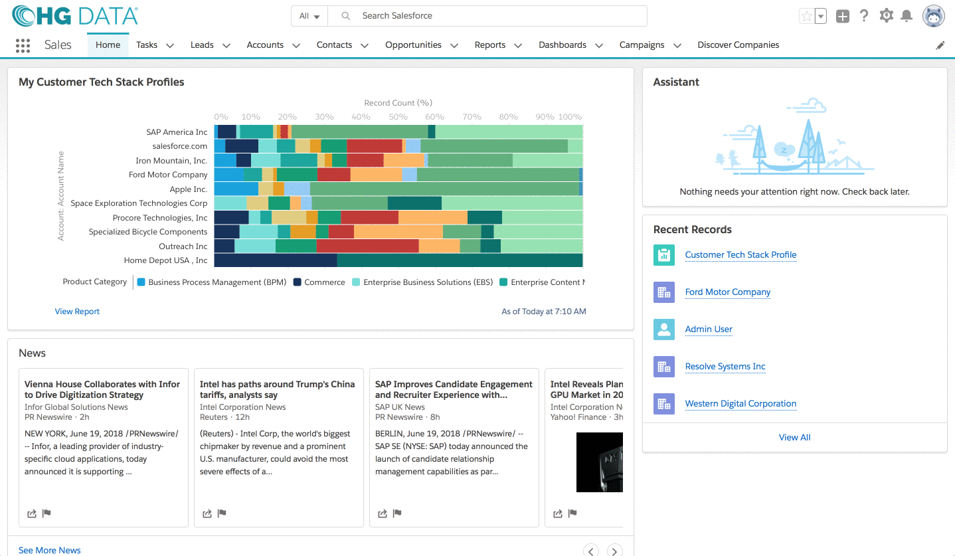Expand the Opportunities tab dropdown arrow
Image resolution: width=955 pixels, height=556 pixels.
click(x=454, y=46)
